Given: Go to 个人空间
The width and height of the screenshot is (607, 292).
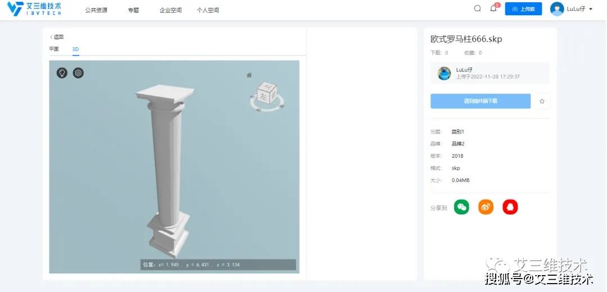Looking at the screenshot, I should (208, 10).
